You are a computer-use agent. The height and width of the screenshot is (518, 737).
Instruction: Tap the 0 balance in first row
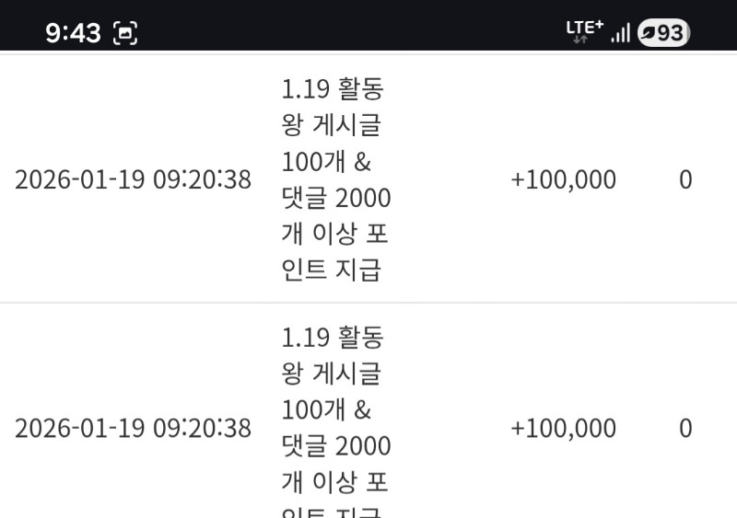[685, 179]
